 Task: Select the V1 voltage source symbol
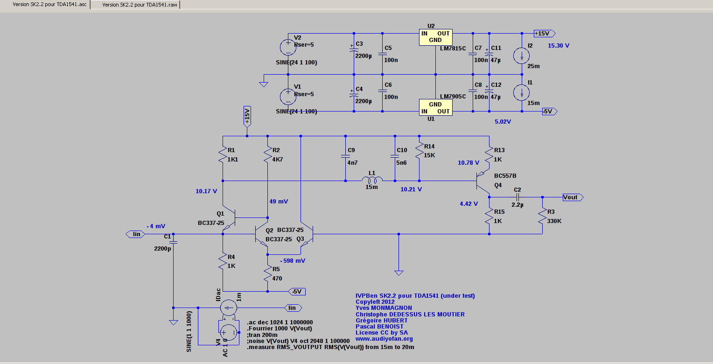[x=288, y=97]
